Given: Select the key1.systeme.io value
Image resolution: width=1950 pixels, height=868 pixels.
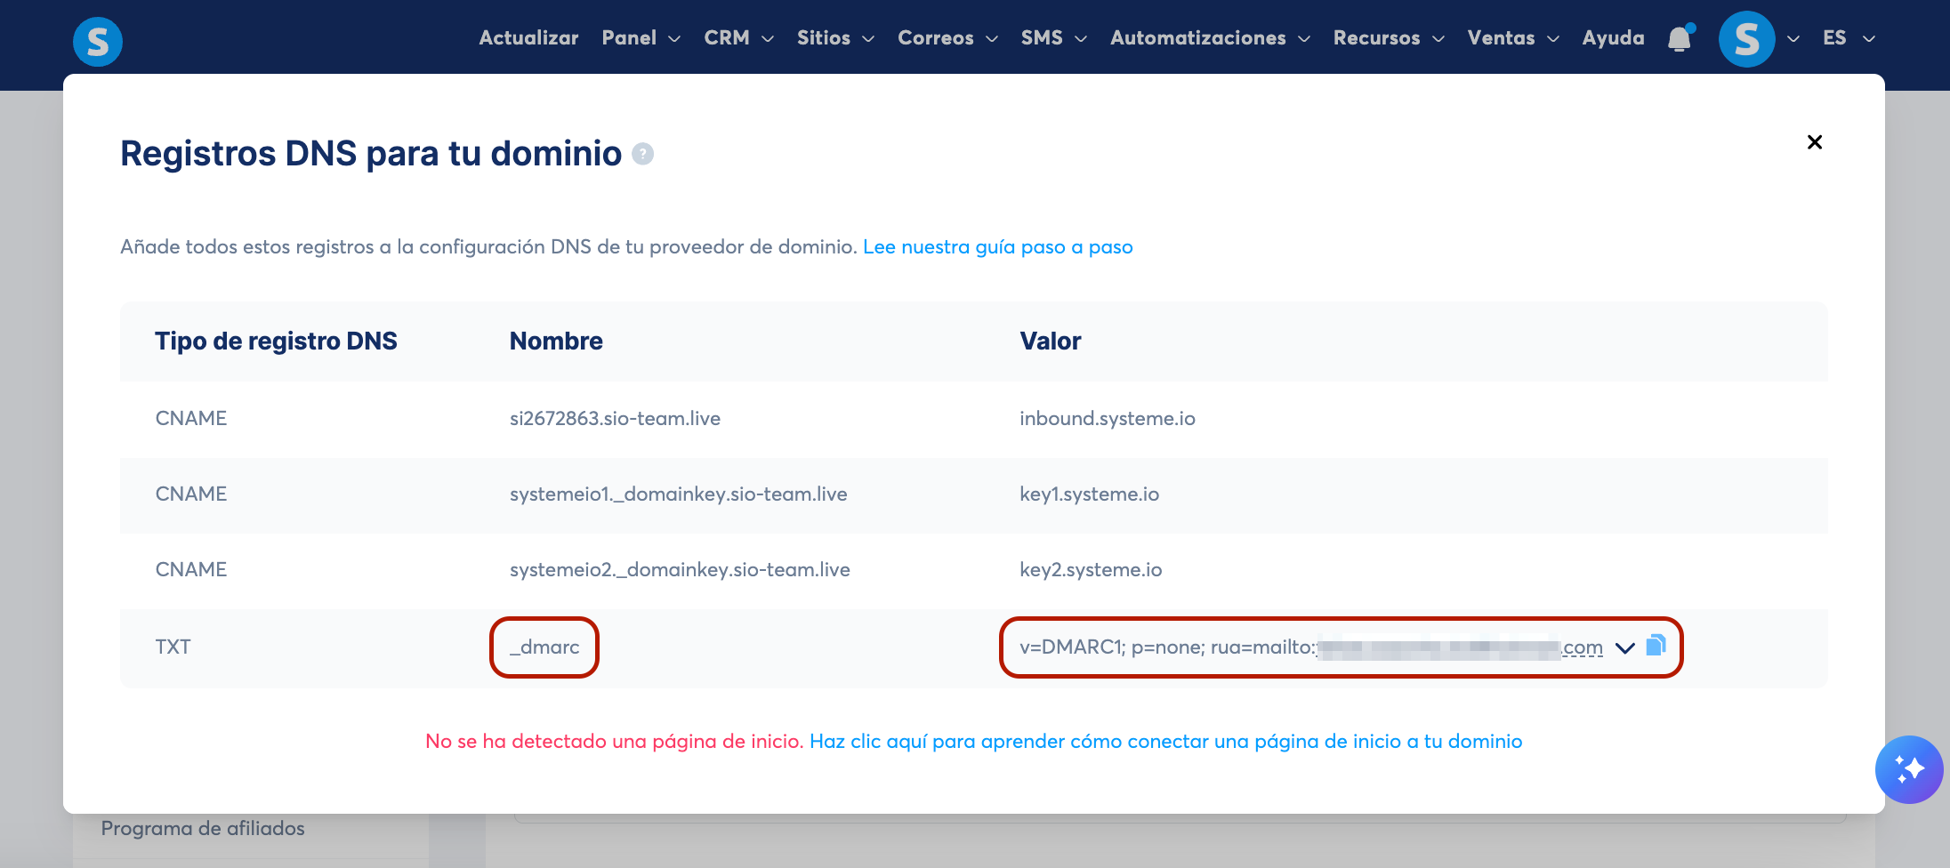Looking at the screenshot, I should 1089,494.
